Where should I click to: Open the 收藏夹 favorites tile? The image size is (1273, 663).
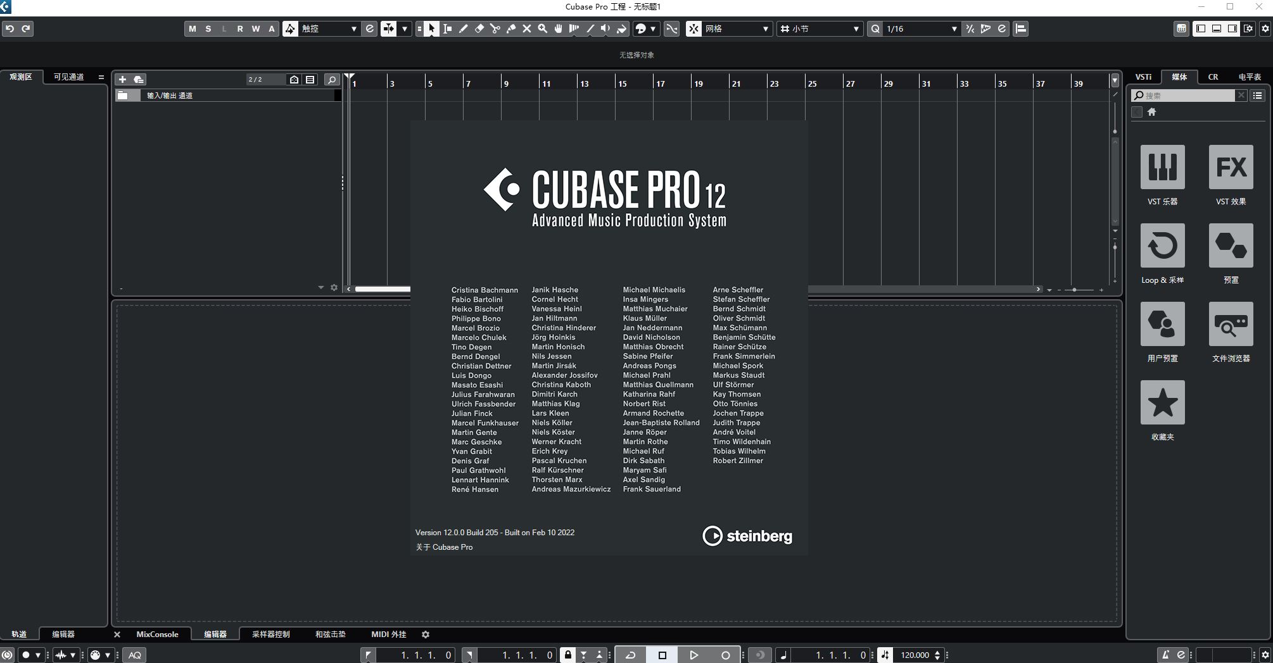1162,402
